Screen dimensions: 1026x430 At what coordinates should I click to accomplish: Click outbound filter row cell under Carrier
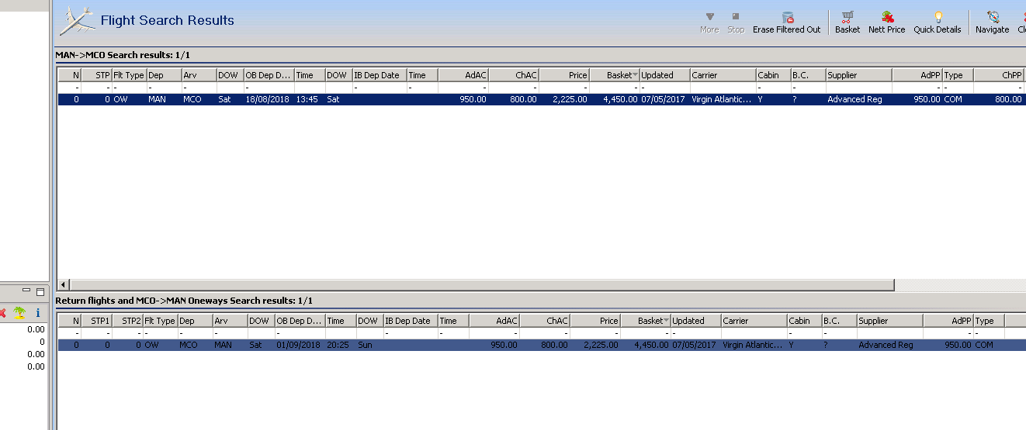point(723,88)
